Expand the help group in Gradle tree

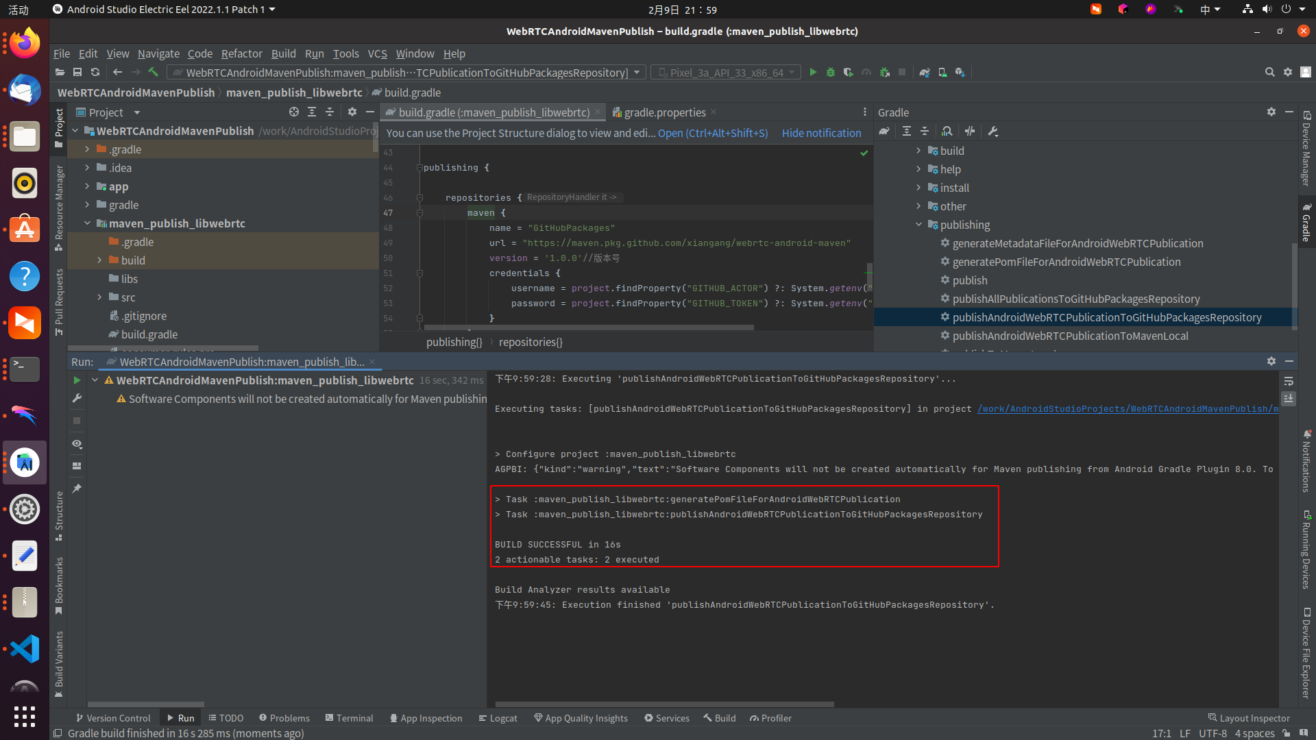click(x=918, y=169)
